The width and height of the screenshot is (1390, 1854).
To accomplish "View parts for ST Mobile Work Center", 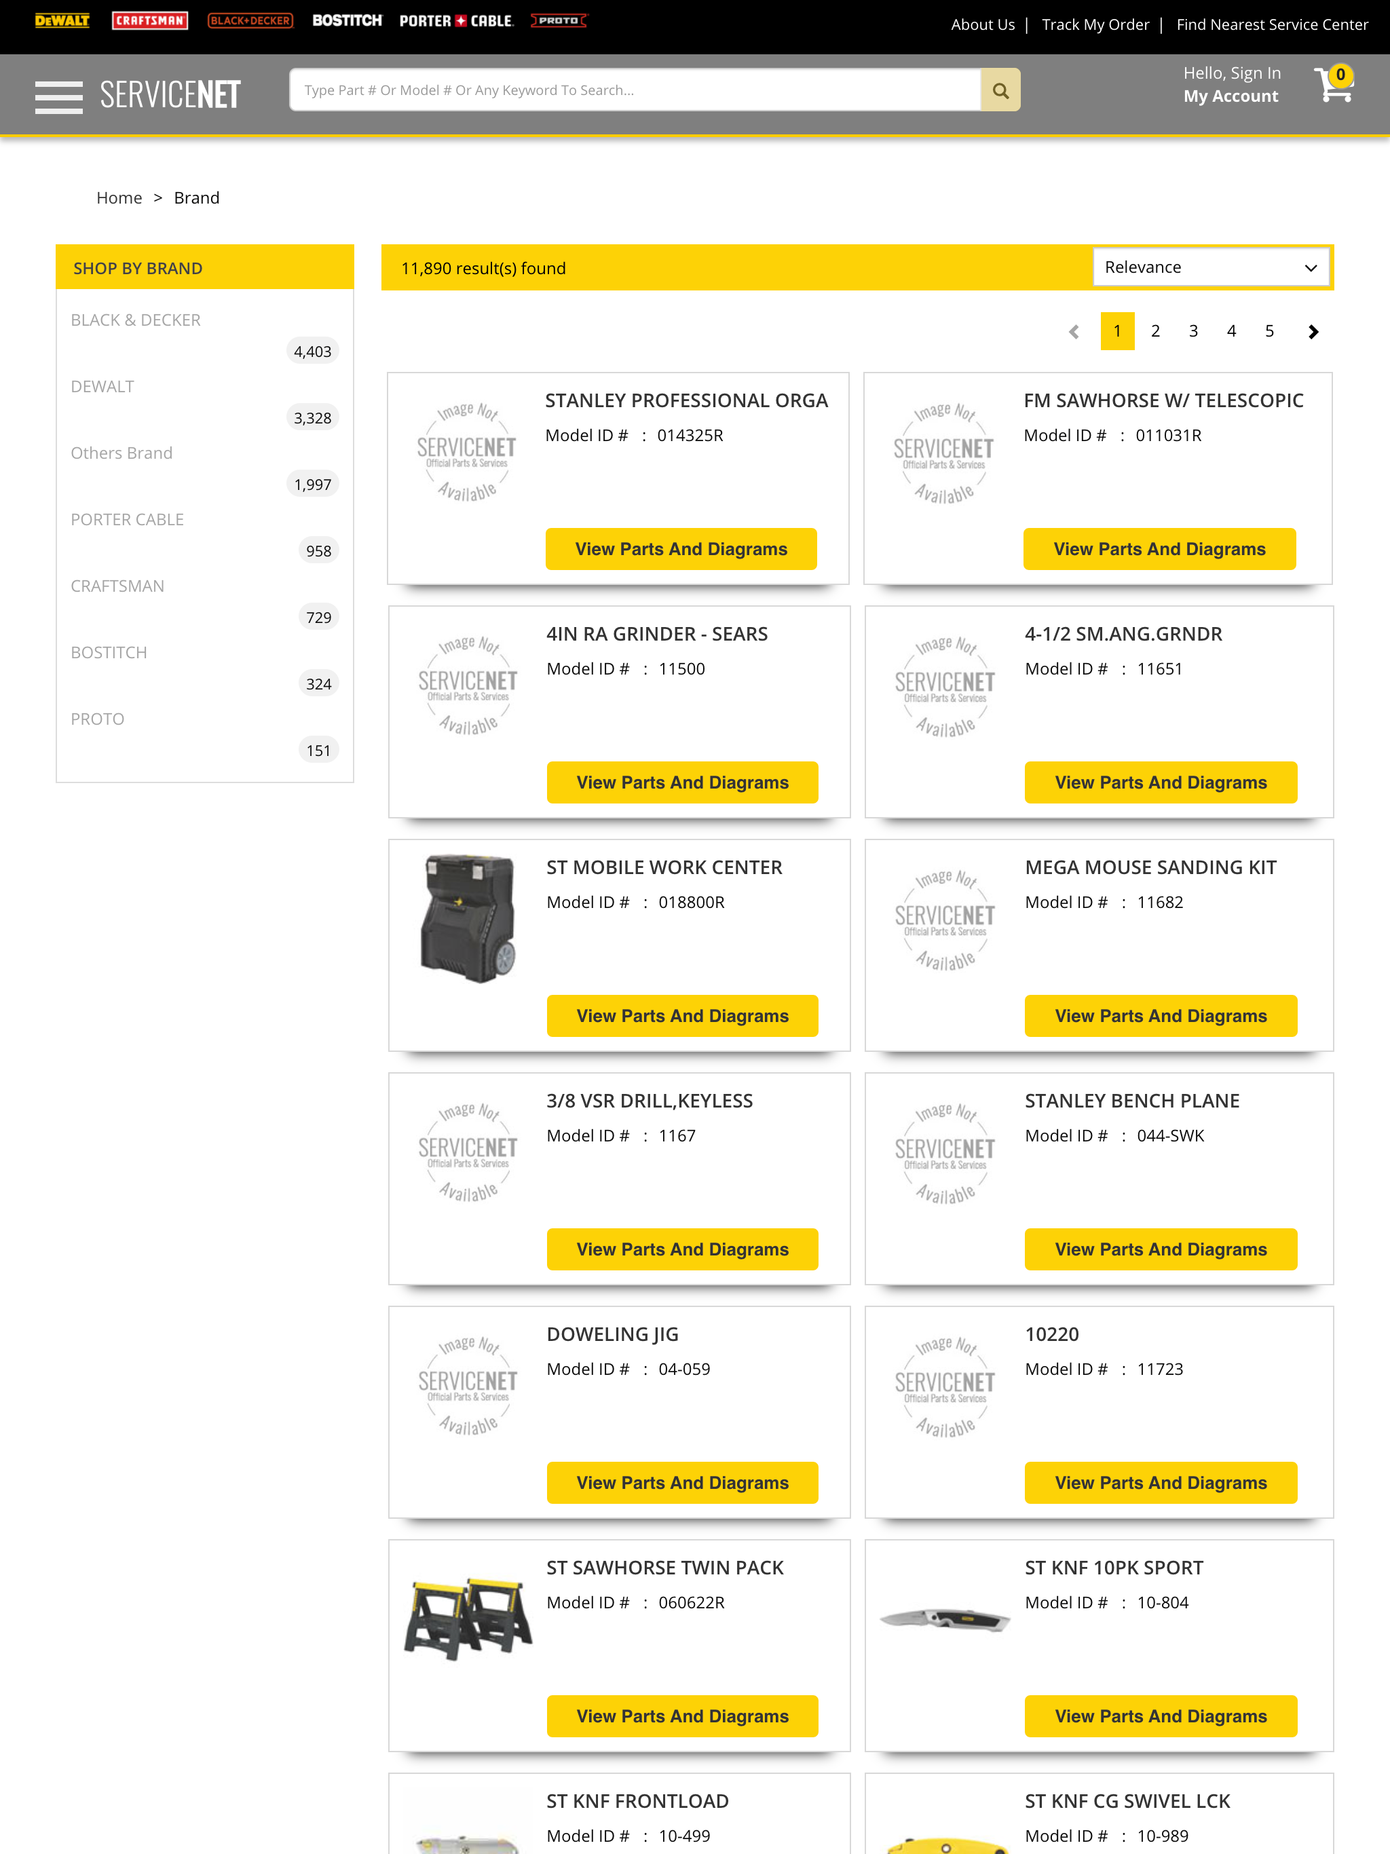I will click(x=682, y=1016).
